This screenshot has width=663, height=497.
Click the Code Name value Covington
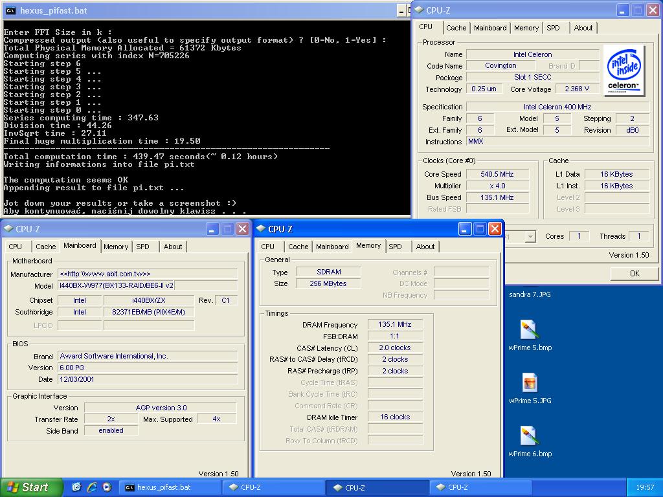pos(500,65)
